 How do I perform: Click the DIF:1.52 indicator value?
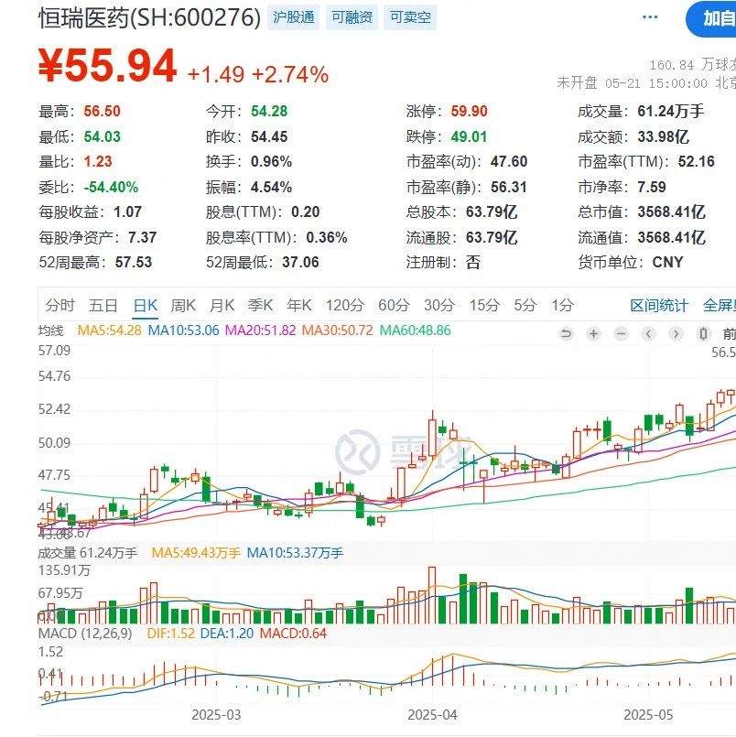170,634
